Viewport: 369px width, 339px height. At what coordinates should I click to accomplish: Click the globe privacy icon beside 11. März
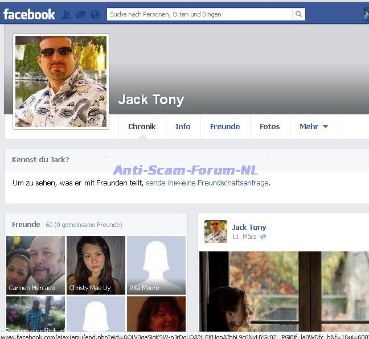[x=263, y=237]
